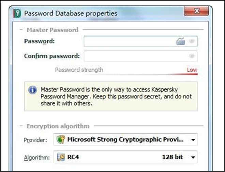Open the virtual keyboard in the Password field
The height and width of the screenshot is (172, 225).
point(180,41)
